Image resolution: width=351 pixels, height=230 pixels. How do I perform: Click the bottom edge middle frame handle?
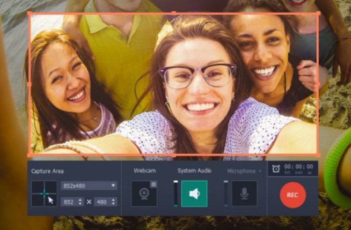tap(174, 155)
